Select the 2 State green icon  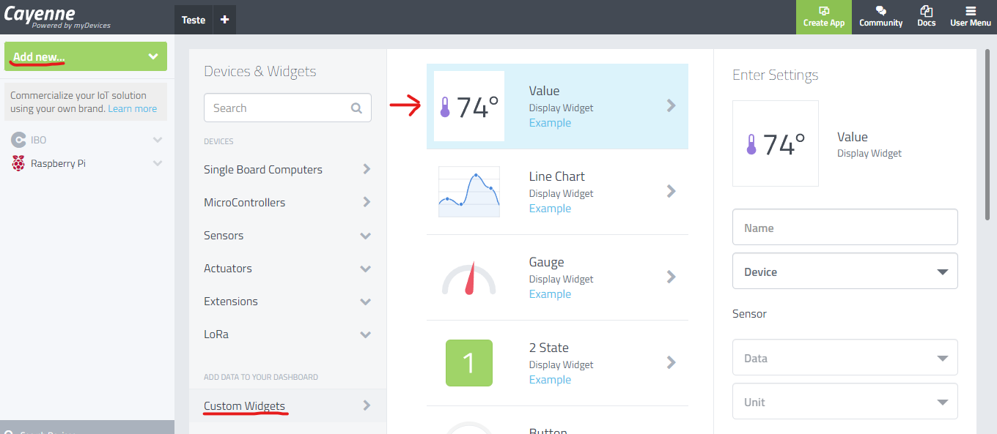[469, 363]
